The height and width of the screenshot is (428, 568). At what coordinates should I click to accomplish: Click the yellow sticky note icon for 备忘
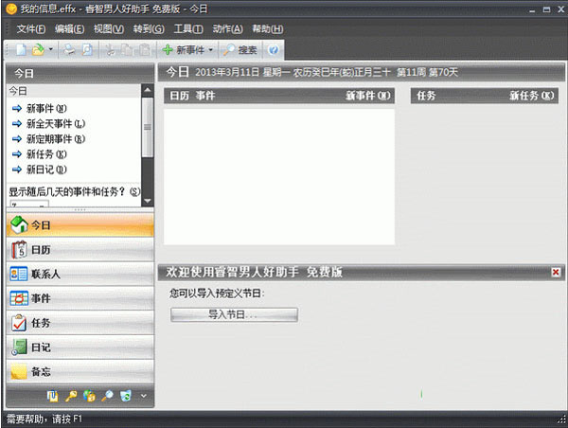coord(19,371)
